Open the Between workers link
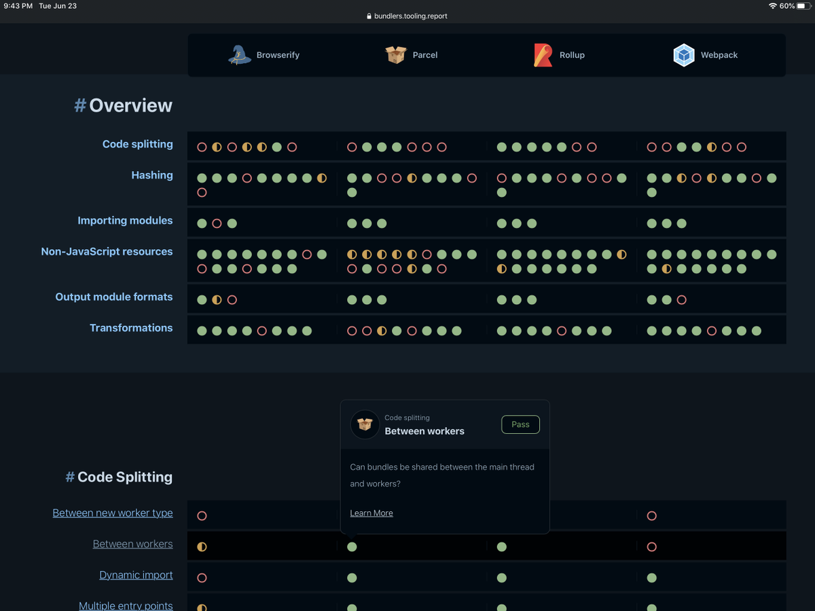Screen dimensions: 815x611 [x=132, y=544]
